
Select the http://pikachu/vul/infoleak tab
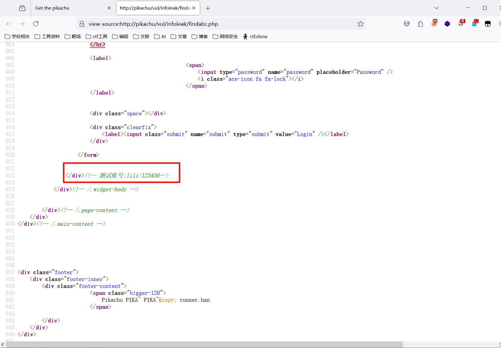pyautogui.click(x=158, y=8)
